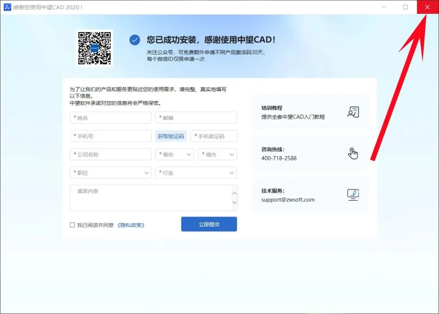The width and height of the screenshot is (439, 314).
Task: Click the 获取验证码 button
Action: (171, 136)
